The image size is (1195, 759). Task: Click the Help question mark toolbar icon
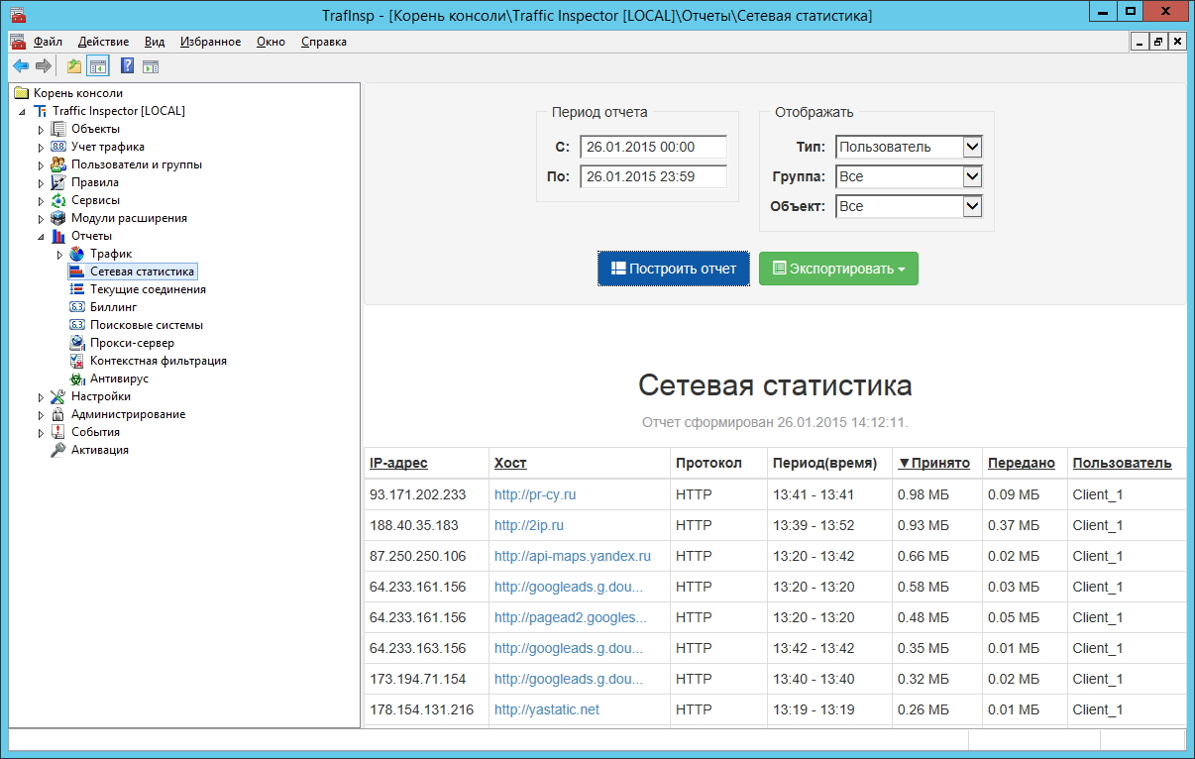point(127,66)
